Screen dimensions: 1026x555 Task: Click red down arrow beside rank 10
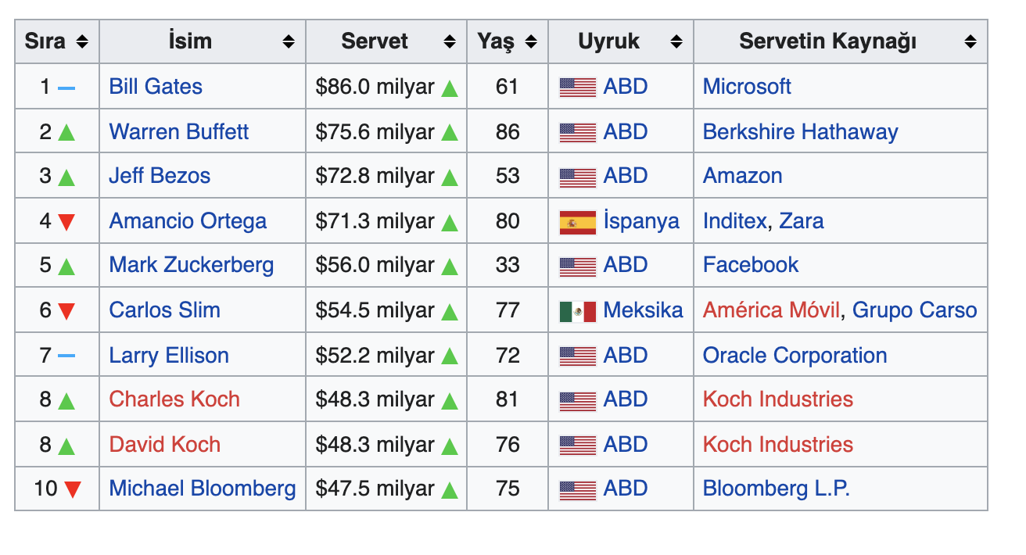73,490
